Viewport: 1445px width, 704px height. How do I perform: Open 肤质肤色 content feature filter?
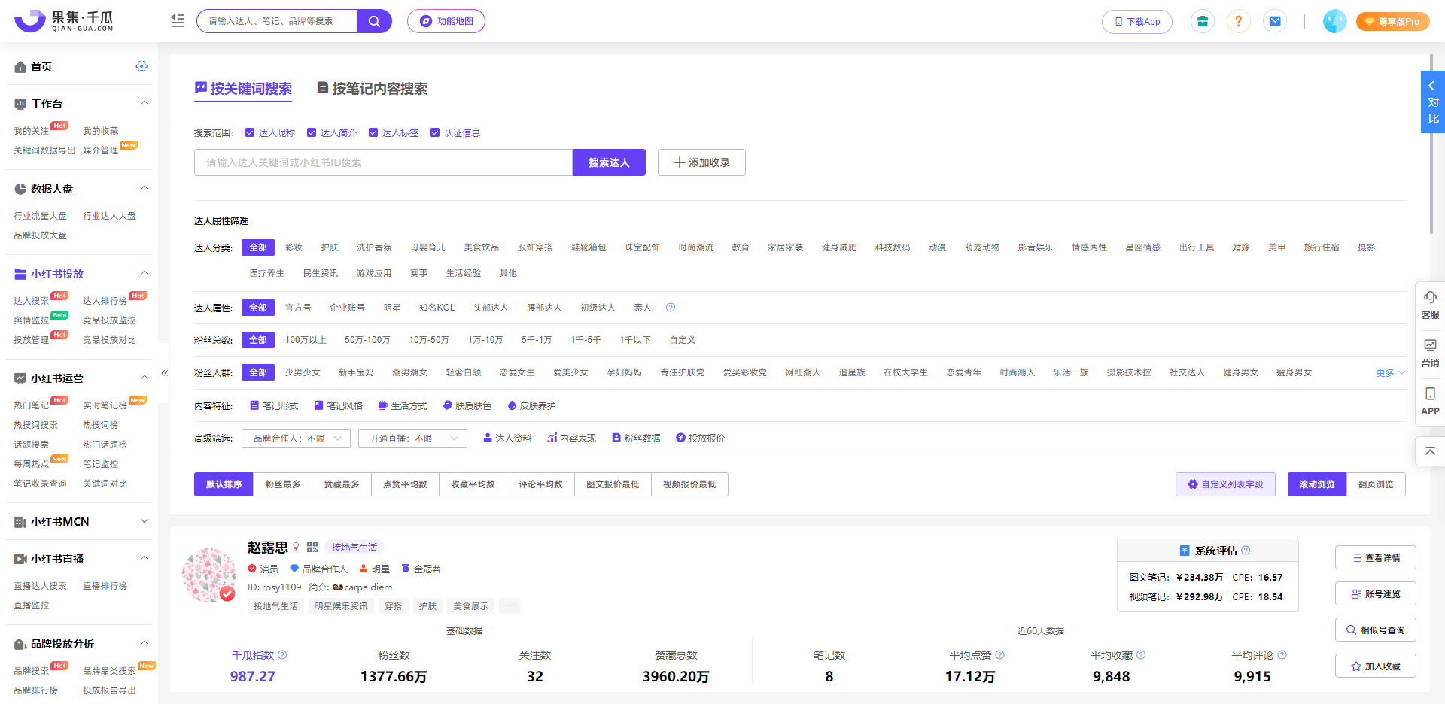[467, 405]
